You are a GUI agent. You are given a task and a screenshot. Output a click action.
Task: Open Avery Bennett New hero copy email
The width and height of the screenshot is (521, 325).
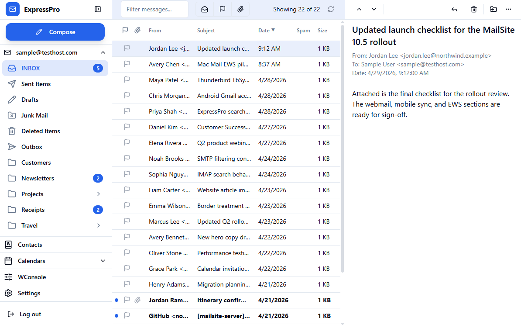coord(226,237)
